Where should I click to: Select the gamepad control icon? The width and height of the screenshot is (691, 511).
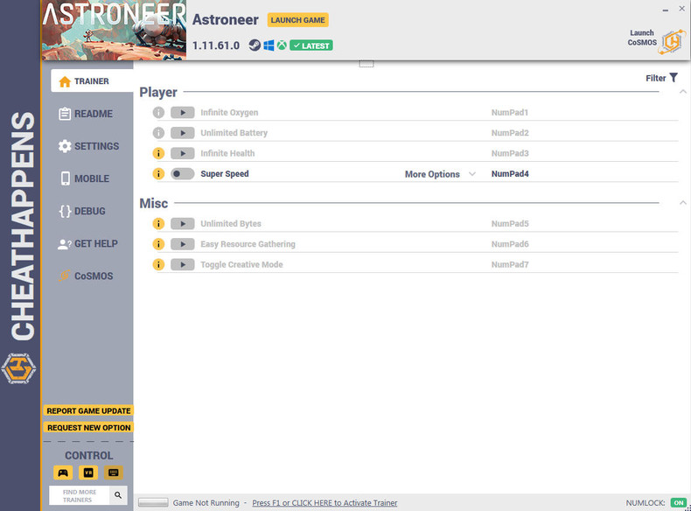tap(63, 472)
